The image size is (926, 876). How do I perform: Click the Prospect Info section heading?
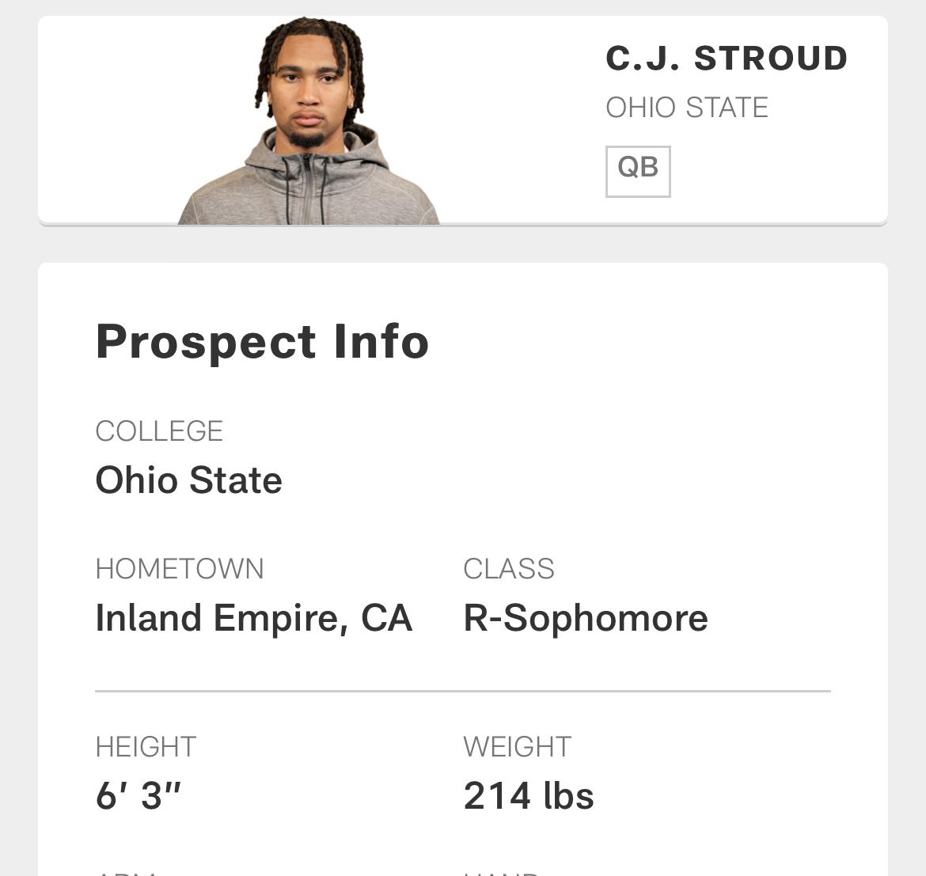pyautogui.click(x=262, y=341)
